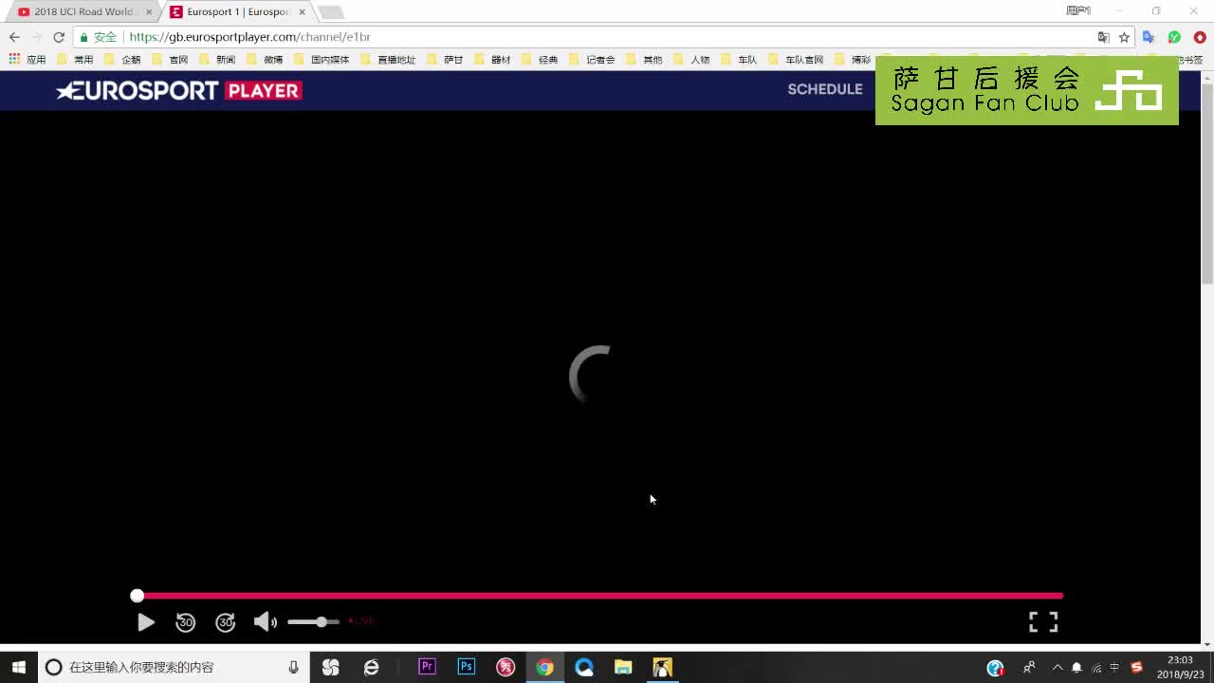Skip forward 30 seconds in the video
1214x683 pixels.
(x=225, y=622)
